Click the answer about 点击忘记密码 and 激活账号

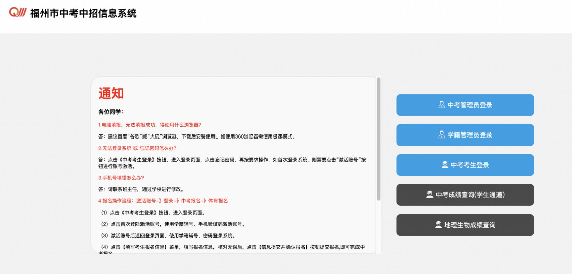[x=232, y=163]
